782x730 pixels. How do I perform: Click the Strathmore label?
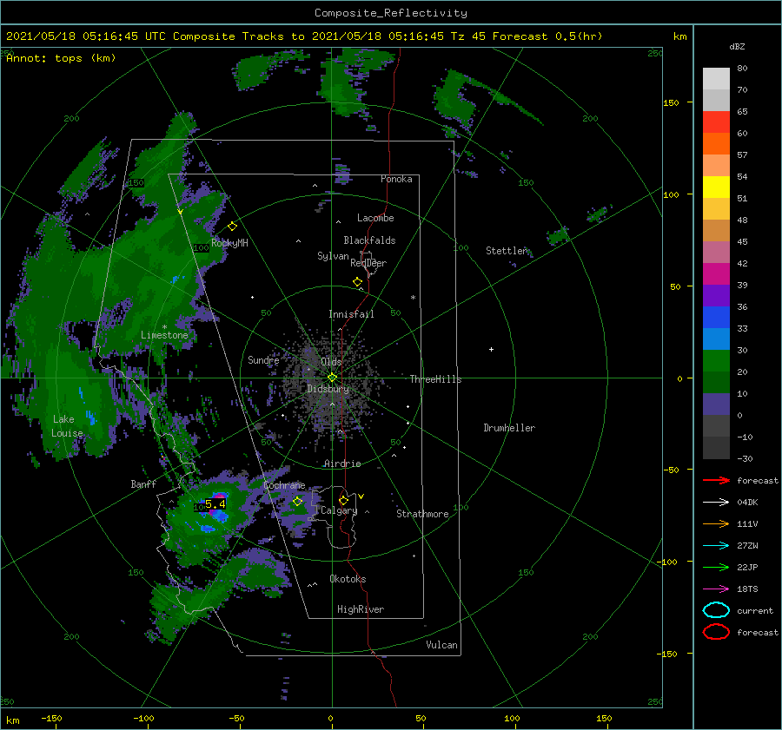422,514
